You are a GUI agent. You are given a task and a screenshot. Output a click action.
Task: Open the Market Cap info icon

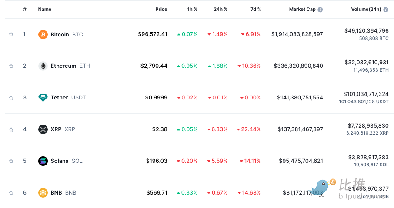click(320, 10)
